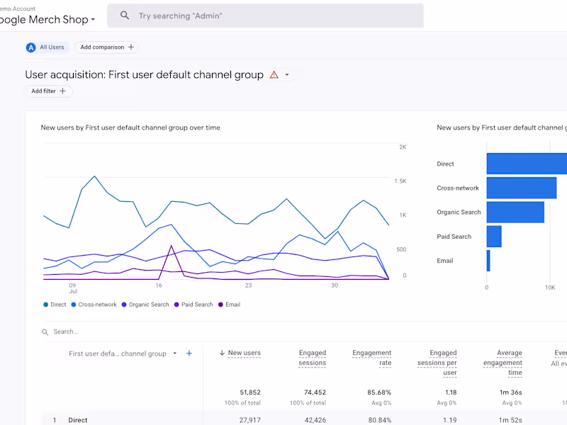Click the plus icon beside Add filter
This screenshot has width=567, height=425.
pos(62,91)
